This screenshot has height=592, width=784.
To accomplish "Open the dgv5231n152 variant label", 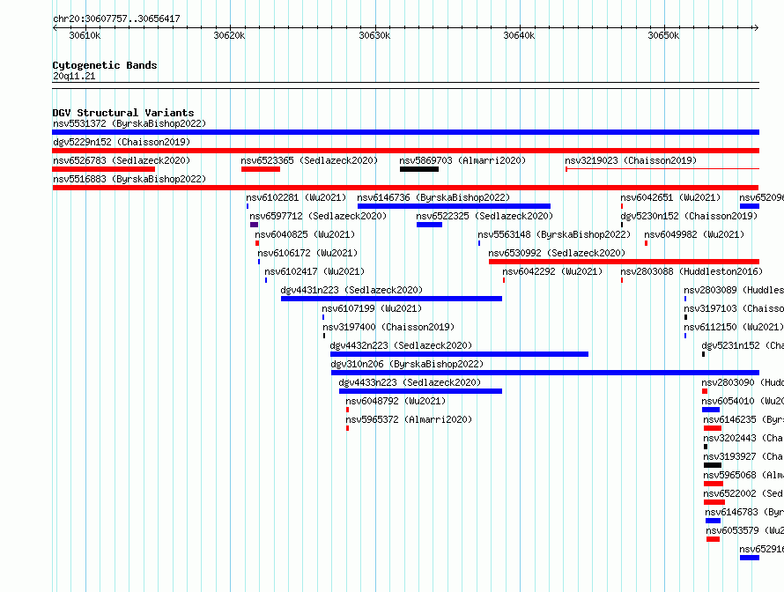I will [743, 345].
